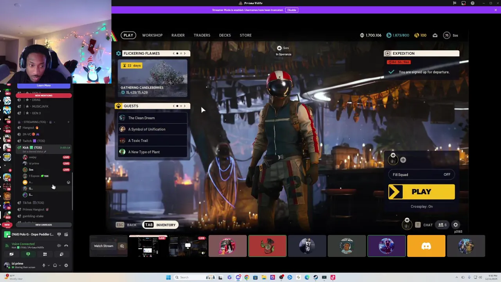Click the Expedition panel header
The width and height of the screenshot is (501, 282).
(422, 53)
